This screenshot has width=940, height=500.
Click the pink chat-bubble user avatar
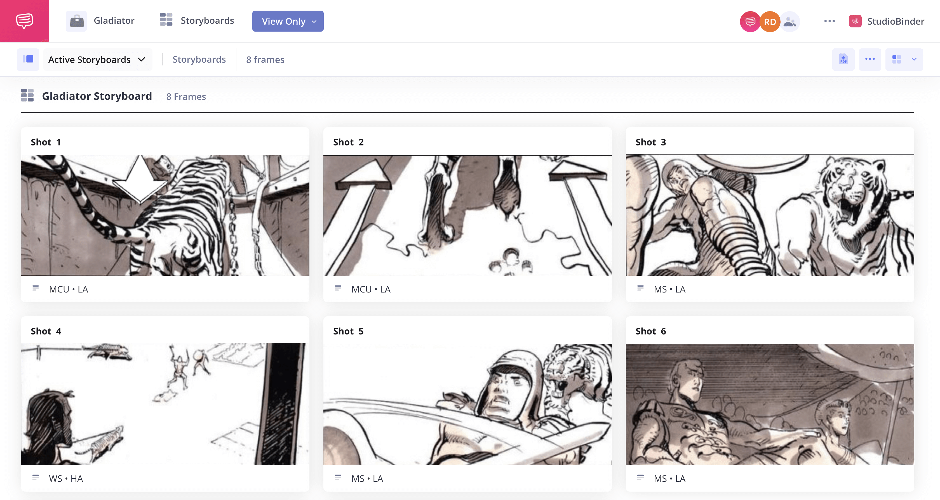pos(750,22)
